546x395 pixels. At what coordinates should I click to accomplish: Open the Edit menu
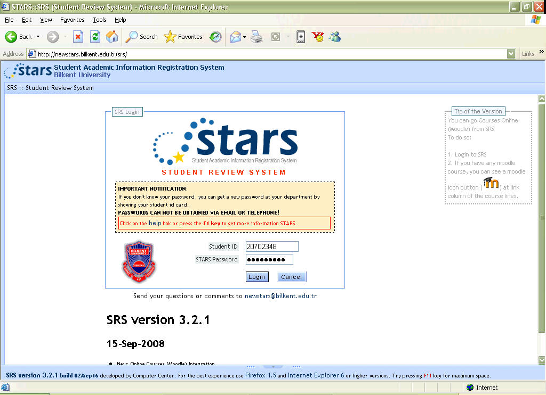(x=27, y=20)
